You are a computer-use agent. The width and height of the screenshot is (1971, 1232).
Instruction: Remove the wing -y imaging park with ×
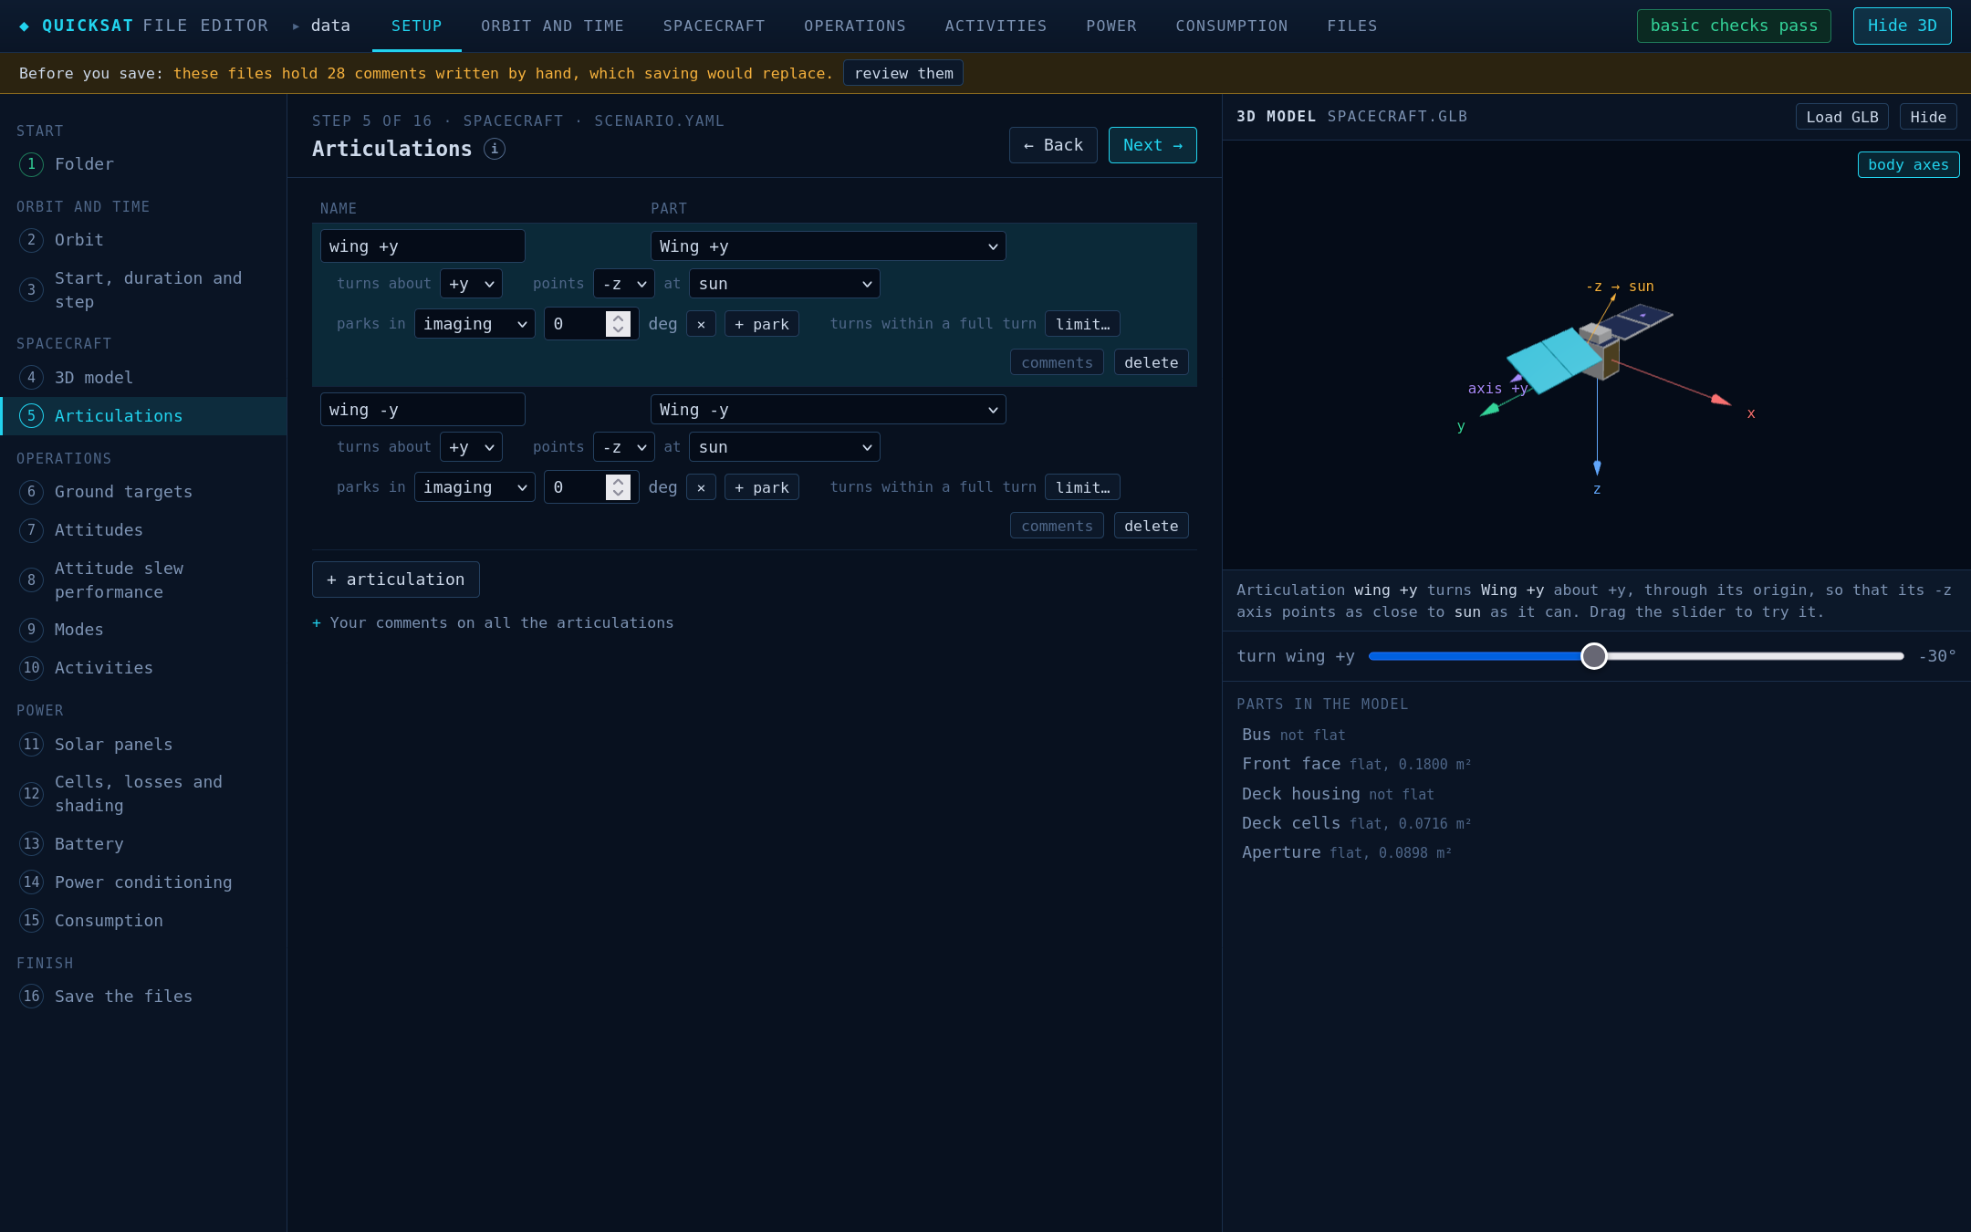701,487
